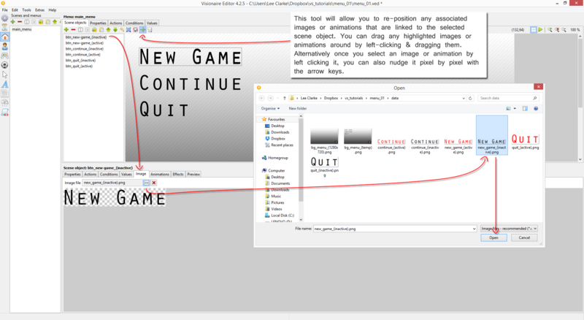
Task: Select the highlighted reposition images tool
Action: tap(143, 29)
